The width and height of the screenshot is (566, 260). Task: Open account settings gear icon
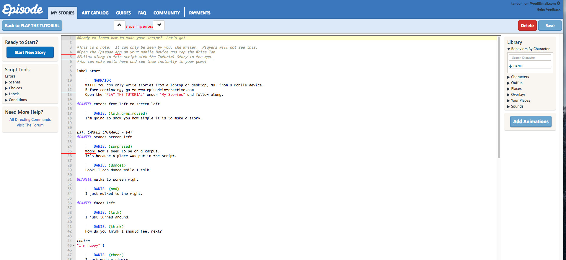click(558, 3)
